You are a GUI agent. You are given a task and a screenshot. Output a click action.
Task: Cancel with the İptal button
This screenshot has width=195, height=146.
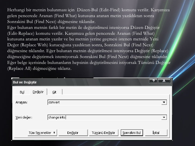[x=156, y=133]
